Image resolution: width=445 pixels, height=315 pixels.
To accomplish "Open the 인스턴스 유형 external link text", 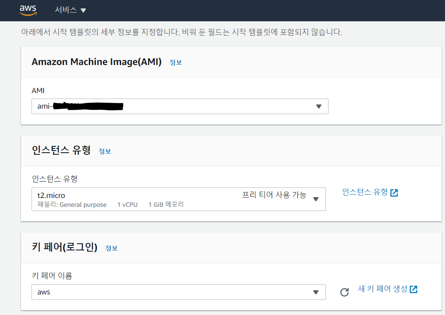I will [x=365, y=192].
